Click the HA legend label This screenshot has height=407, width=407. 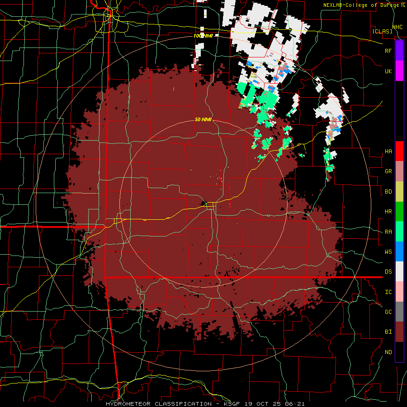pyautogui.click(x=388, y=151)
